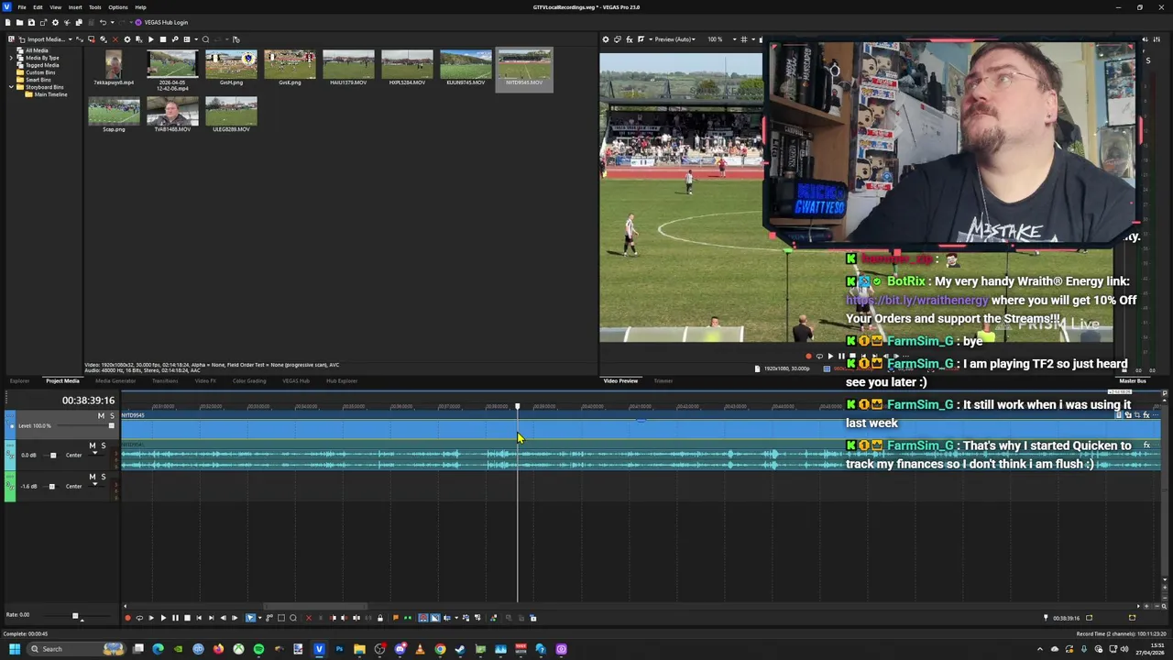Stop media preview in Project Media toolbar
The height and width of the screenshot is (660, 1173).
(x=163, y=39)
